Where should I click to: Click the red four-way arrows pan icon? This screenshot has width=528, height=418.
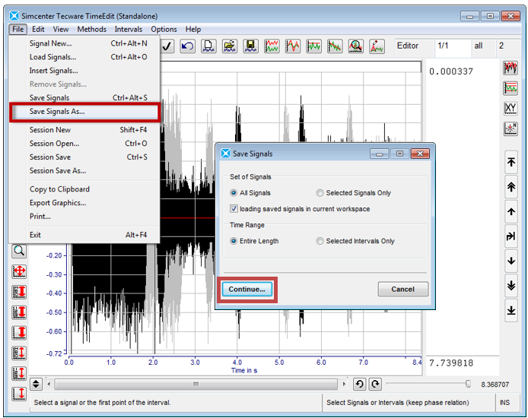(19, 271)
